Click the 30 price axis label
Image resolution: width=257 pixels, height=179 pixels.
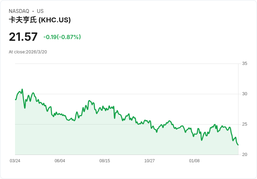click(244, 94)
